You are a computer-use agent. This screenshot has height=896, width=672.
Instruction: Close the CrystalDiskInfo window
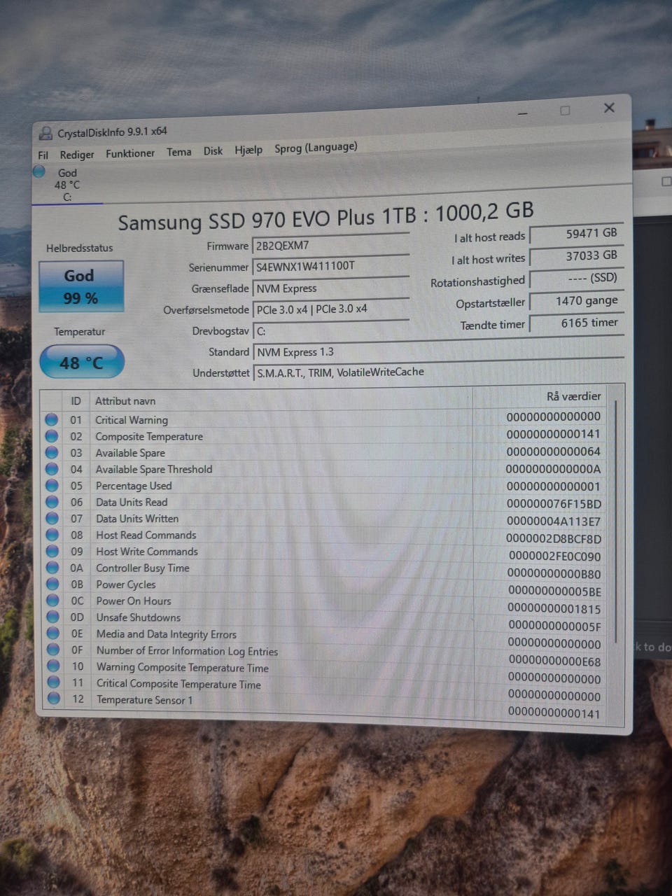tap(609, 108)
